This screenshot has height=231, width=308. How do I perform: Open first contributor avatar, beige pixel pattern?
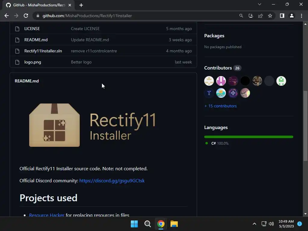[209, 81]
